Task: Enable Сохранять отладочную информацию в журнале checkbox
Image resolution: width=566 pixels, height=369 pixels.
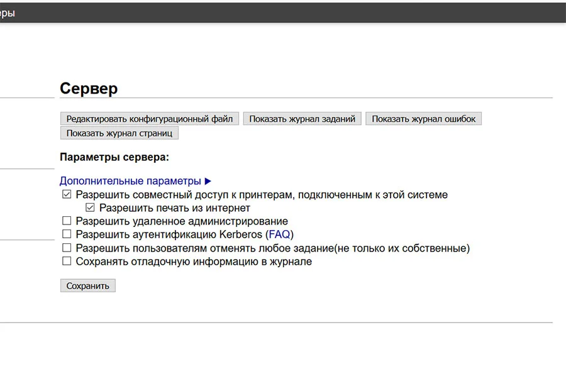Action: (x=67, y=261)
